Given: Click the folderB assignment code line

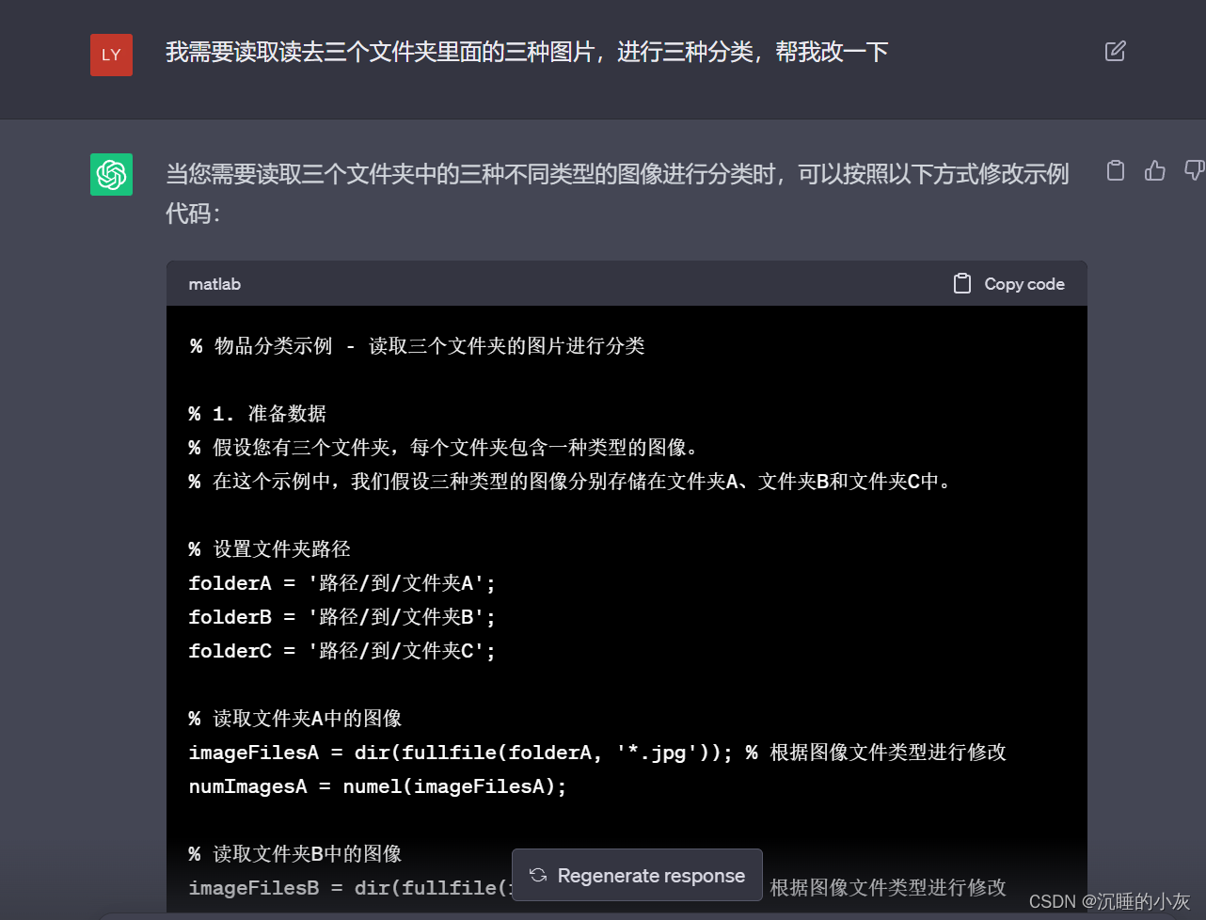Looking at the screenshot, I should click(341, 617).
